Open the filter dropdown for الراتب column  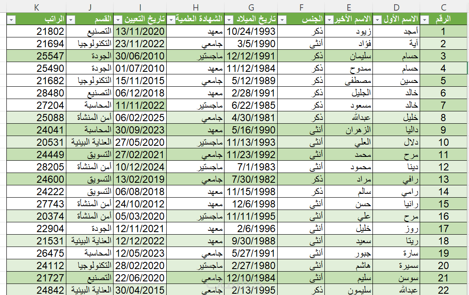click(11, 20)
